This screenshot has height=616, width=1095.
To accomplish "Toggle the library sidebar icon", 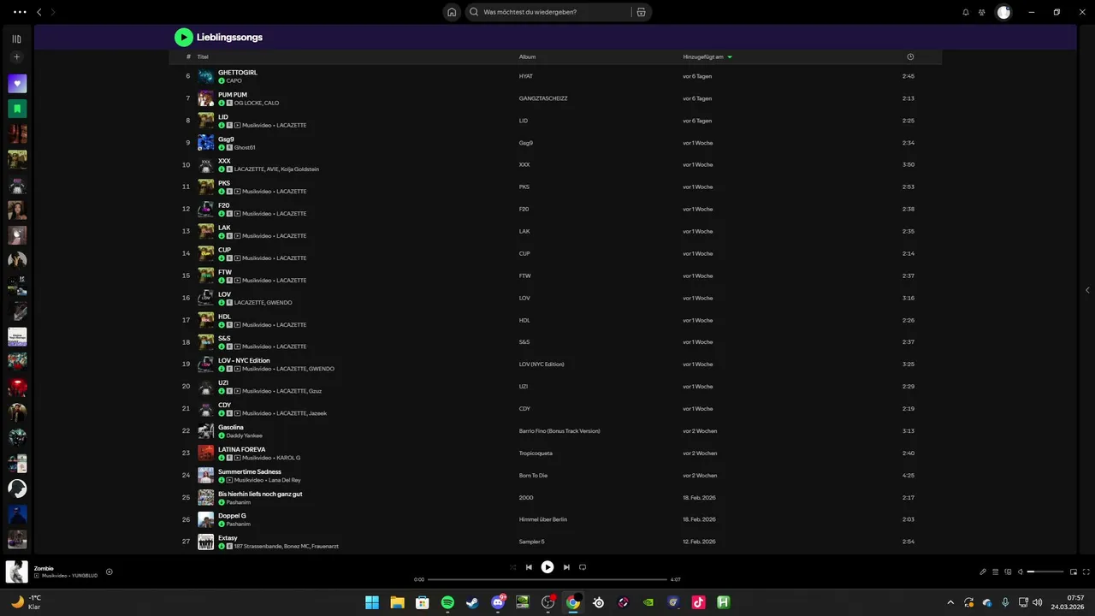I will click(16, 38).
